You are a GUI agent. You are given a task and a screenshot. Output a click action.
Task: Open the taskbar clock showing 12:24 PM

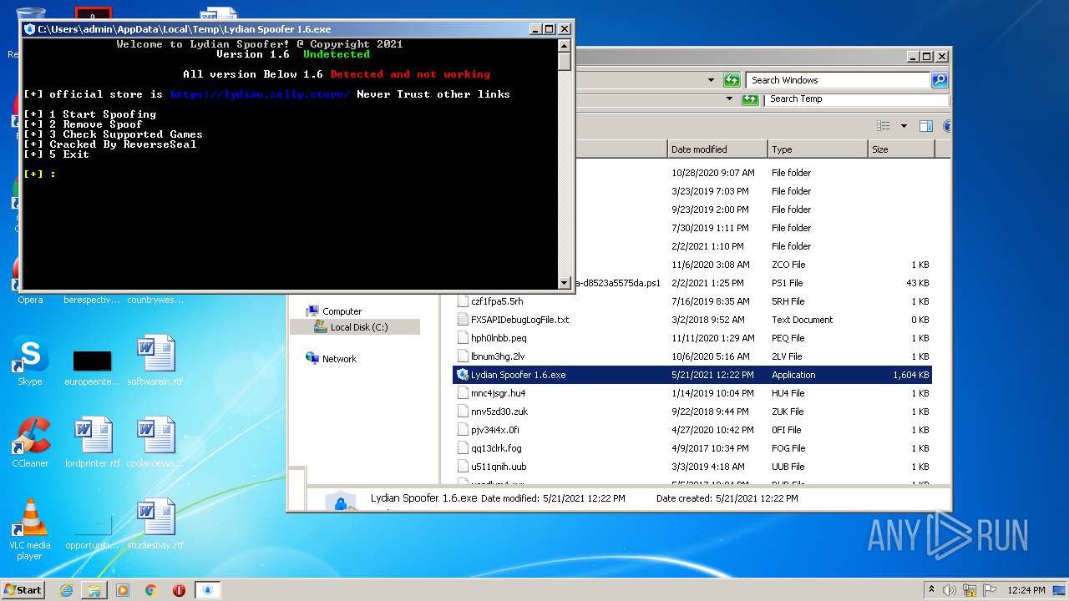(x=1026, y=590)
